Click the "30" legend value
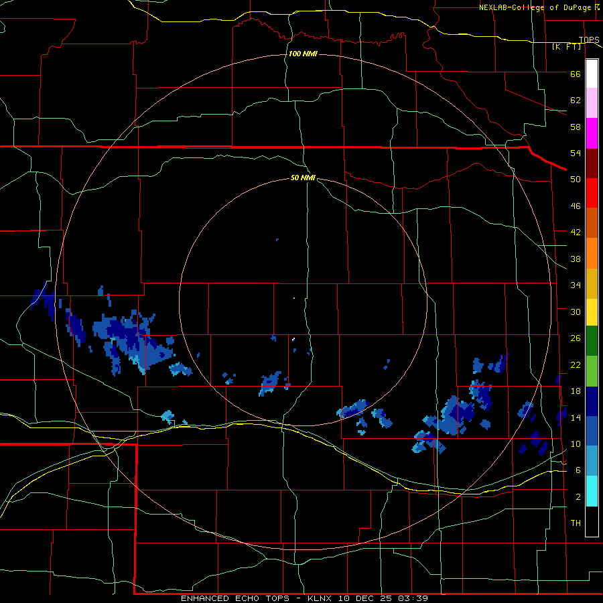Screen dimensions: 603x603 click(576, 312)
